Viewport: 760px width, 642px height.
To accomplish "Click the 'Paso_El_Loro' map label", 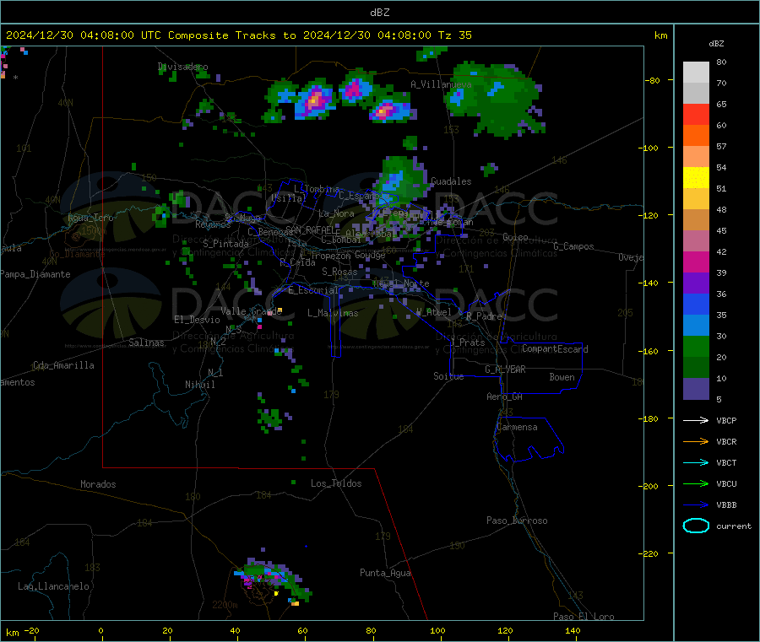I will (584, 617).
